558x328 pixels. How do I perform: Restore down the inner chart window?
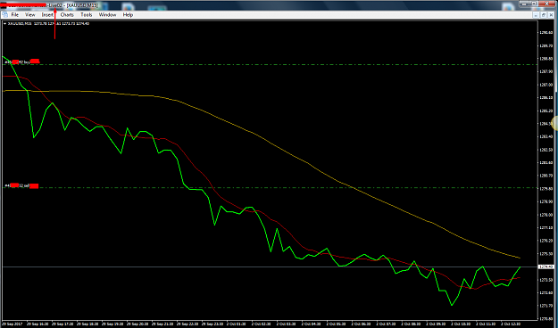pos(544,15)
